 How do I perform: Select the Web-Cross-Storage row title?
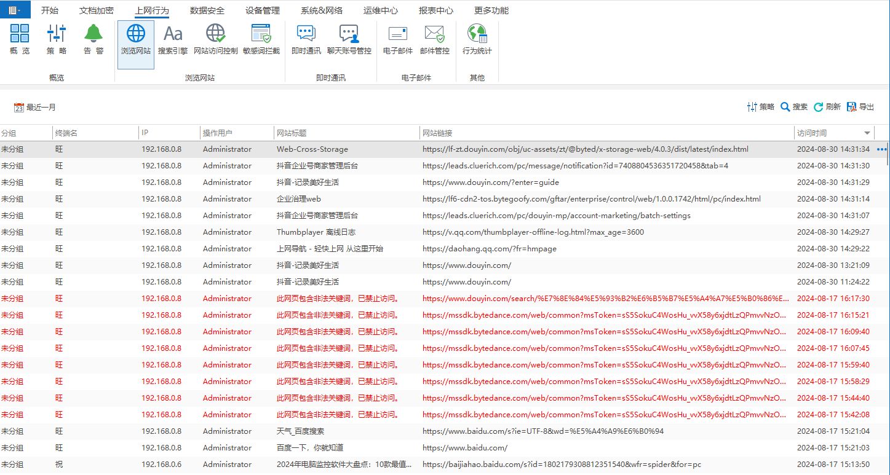[312, 149]
